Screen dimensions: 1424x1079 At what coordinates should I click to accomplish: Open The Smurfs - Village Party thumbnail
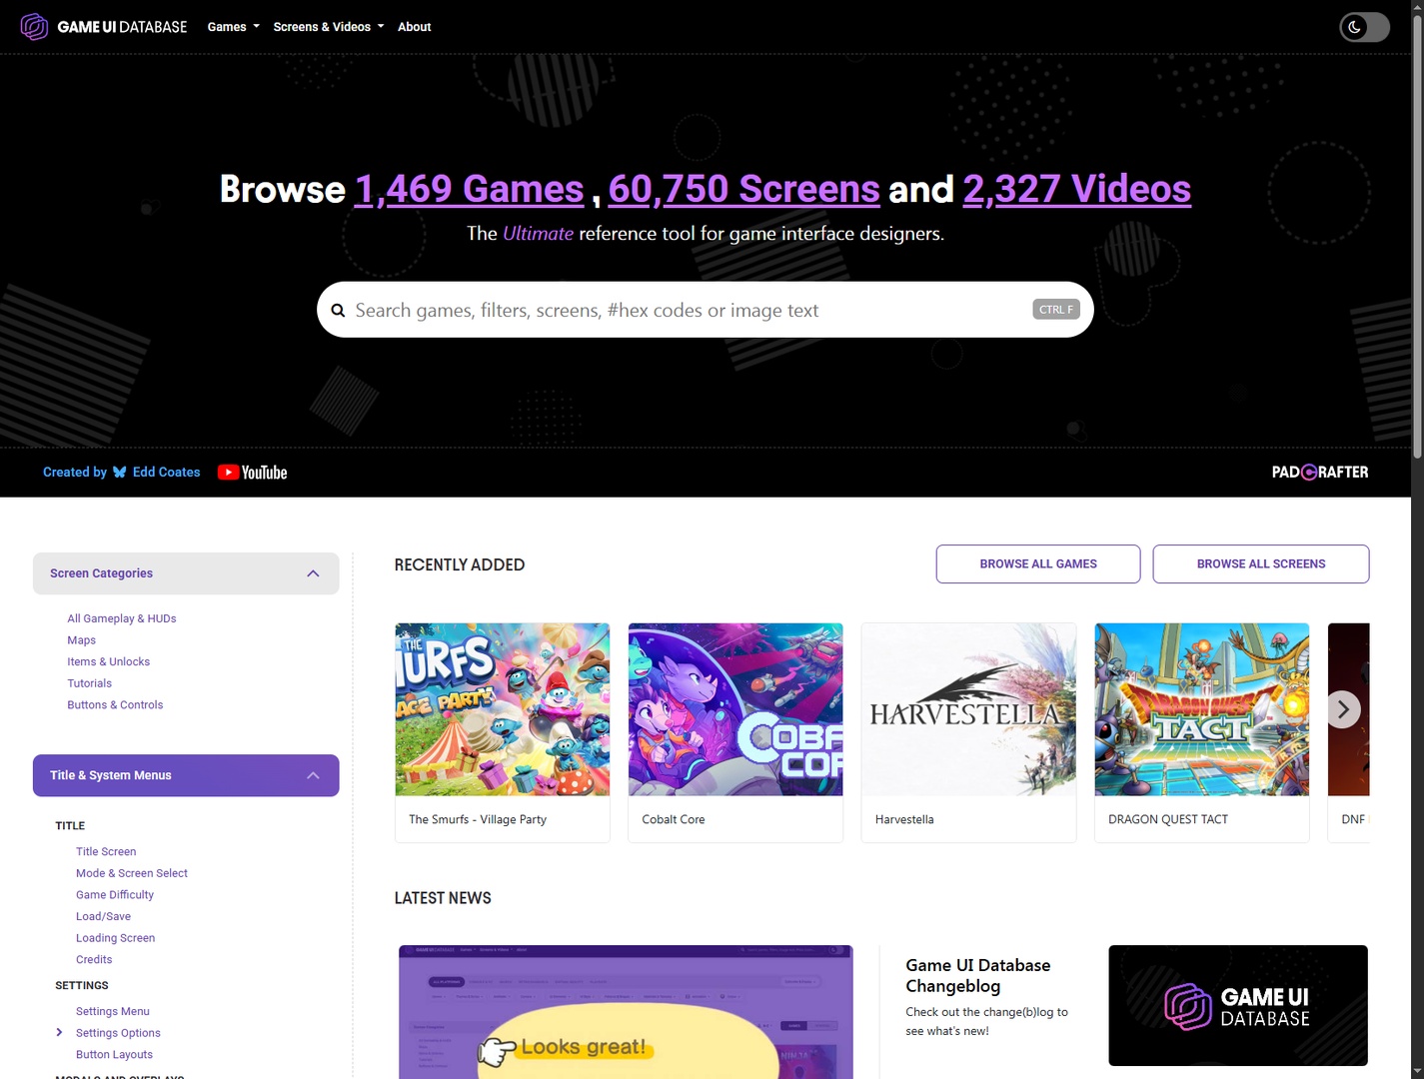503,709
